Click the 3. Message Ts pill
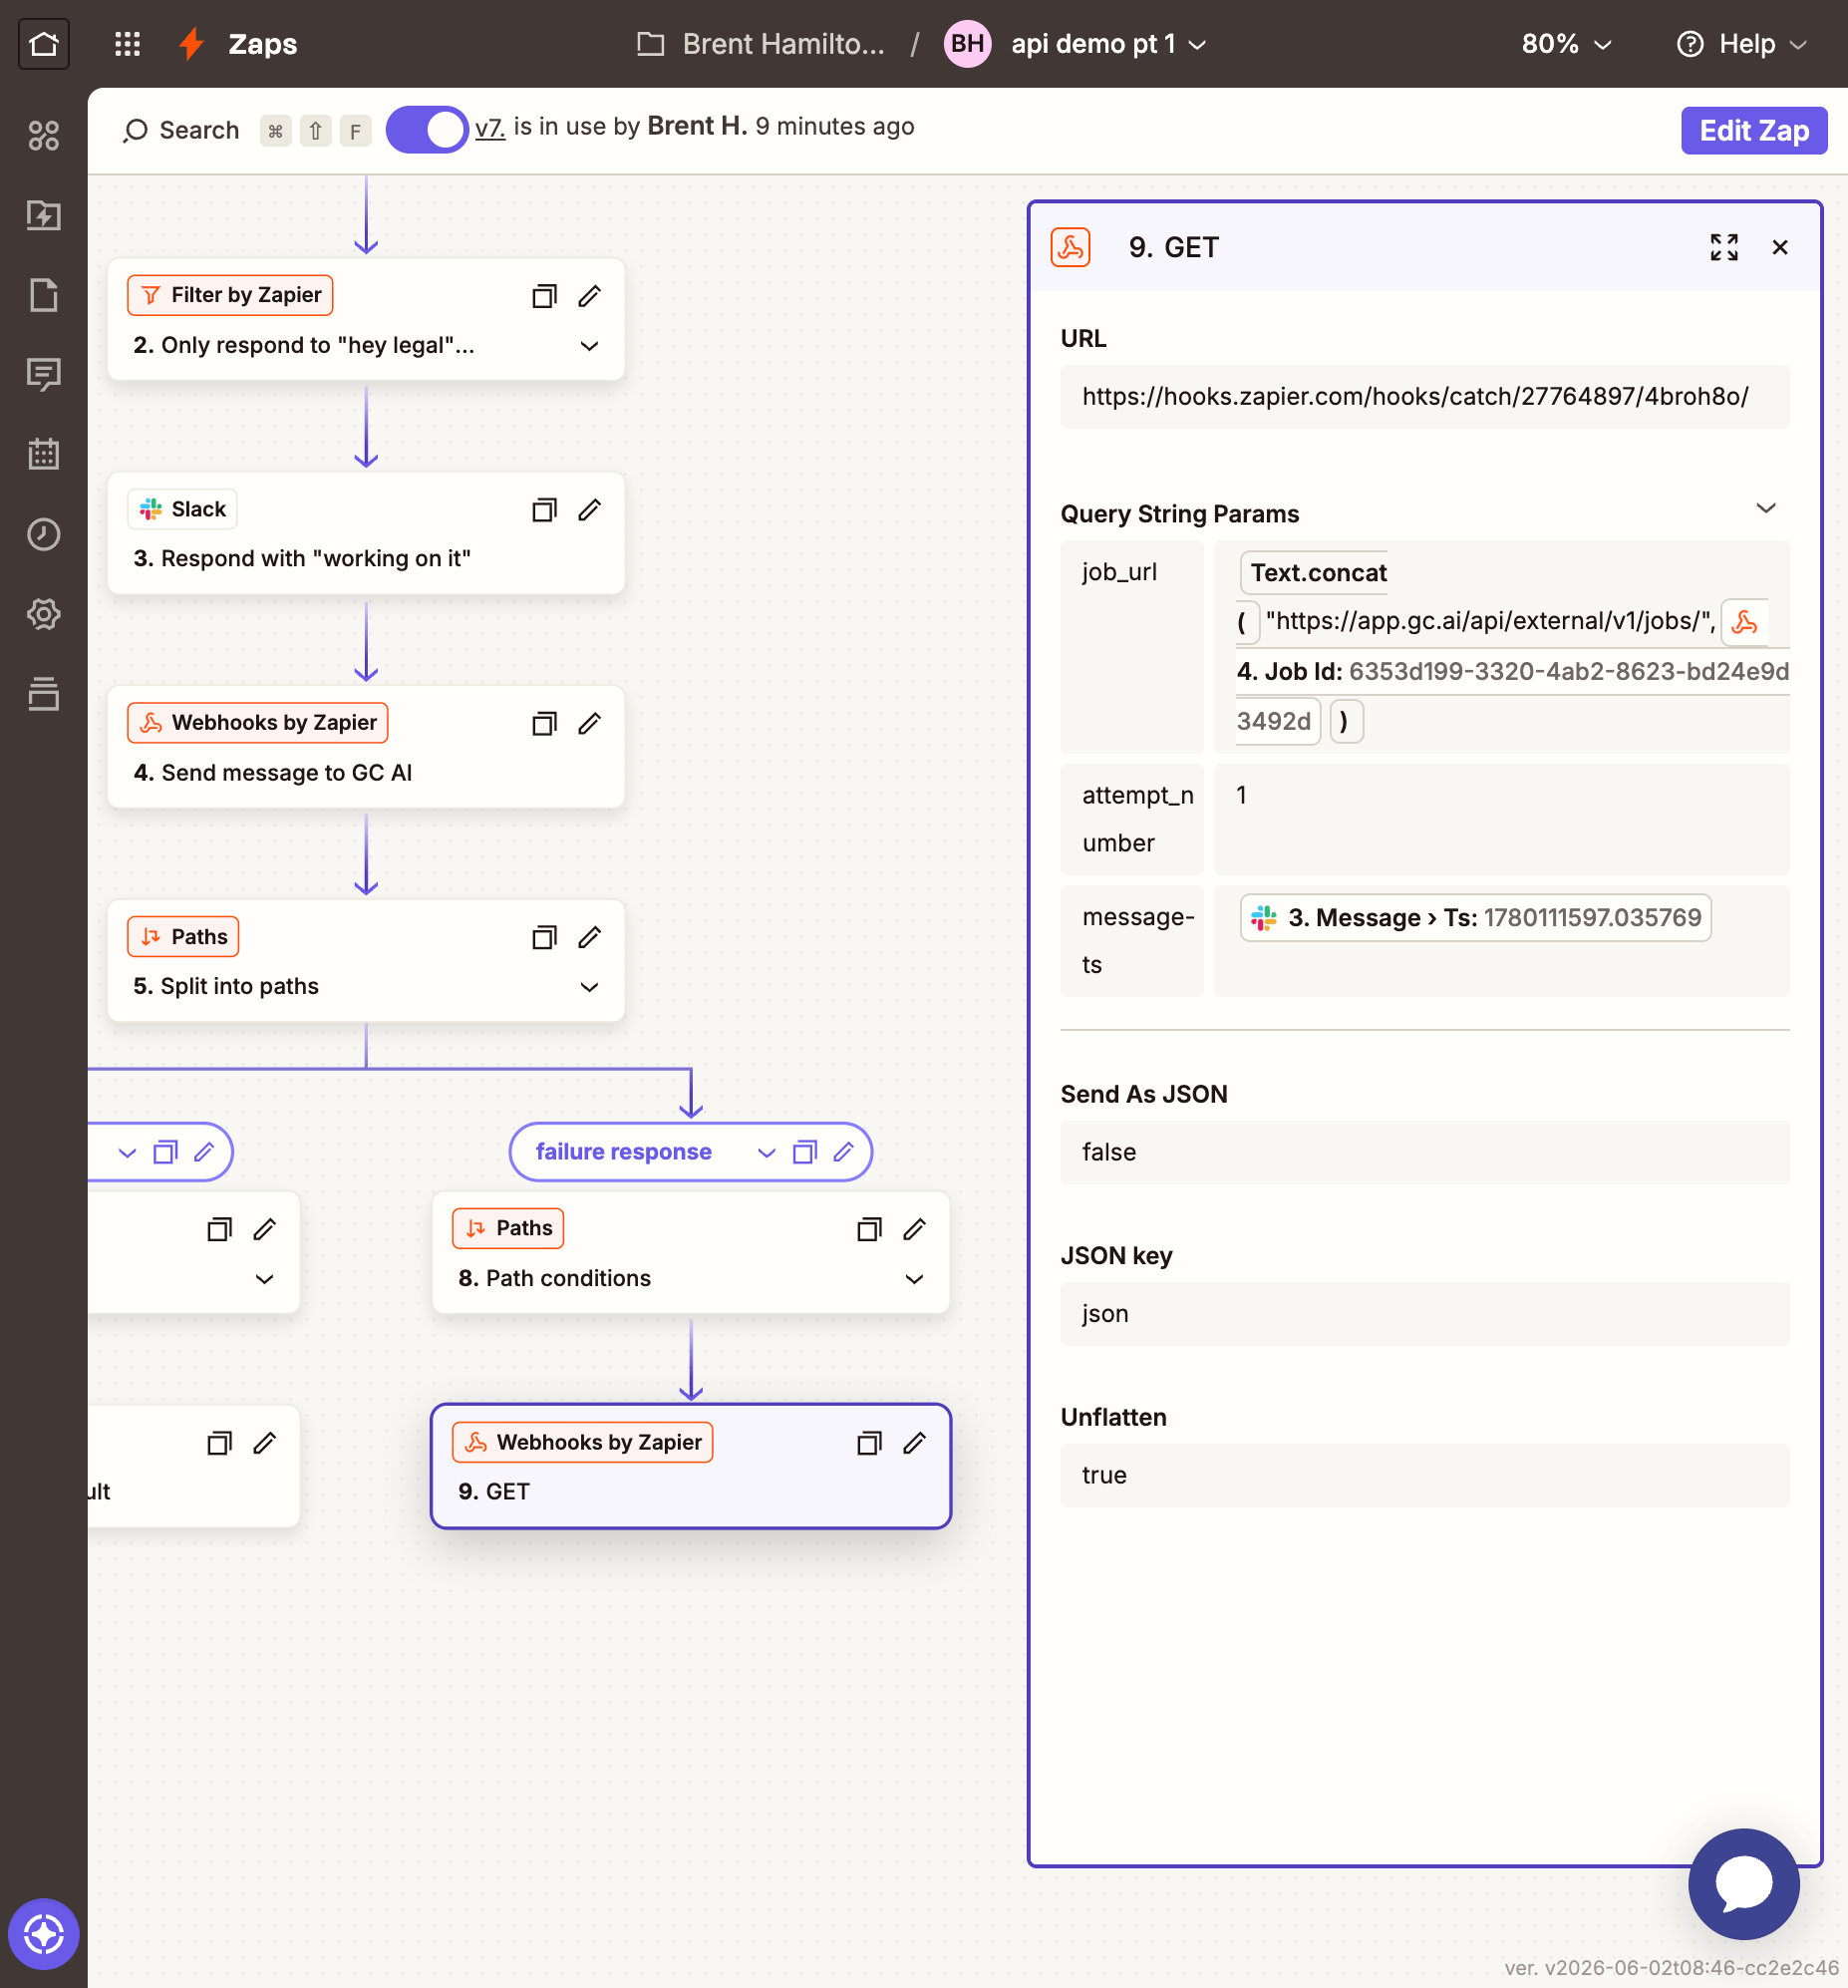This screenshot has height=1988, width=1848. [x=1476, y=918]
